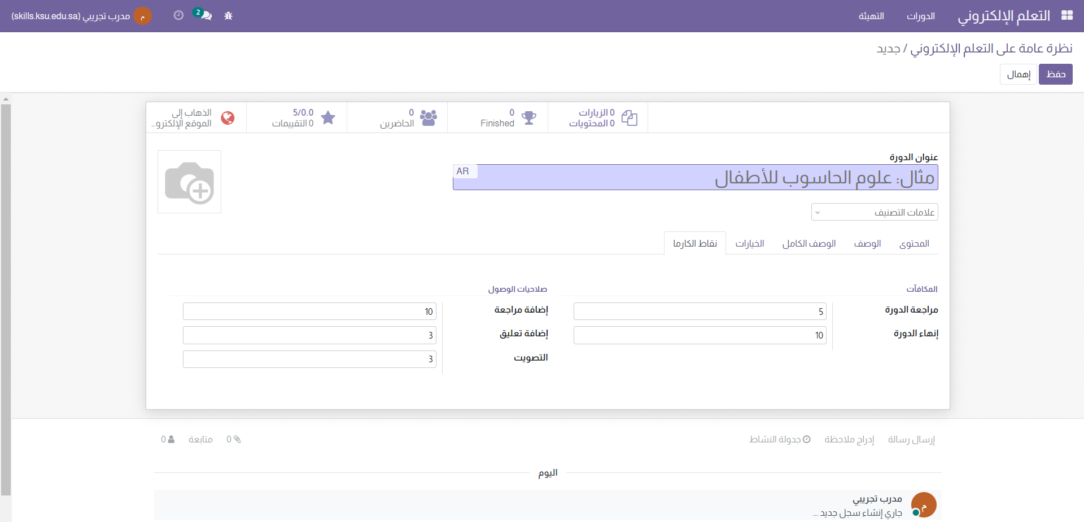
Task: Open attendees via the people icon
Action: 428,118
